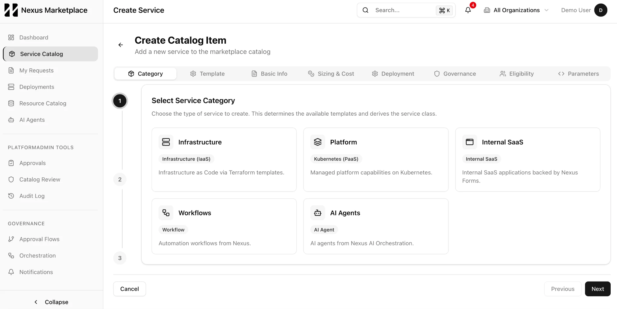Open the Parameters tab
This screenshot has width=617, height=309.
[x=578, y=74]
